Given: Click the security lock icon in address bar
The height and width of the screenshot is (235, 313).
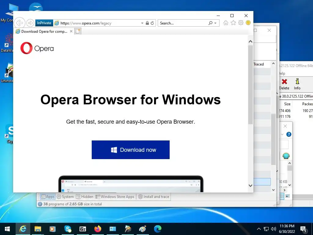Looking at the screenshot, I should point(147,23).
